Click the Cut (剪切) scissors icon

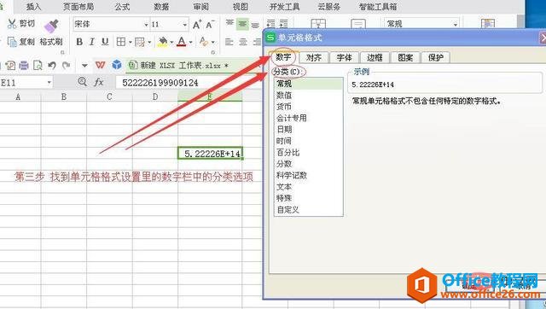[x=12, y=24]
